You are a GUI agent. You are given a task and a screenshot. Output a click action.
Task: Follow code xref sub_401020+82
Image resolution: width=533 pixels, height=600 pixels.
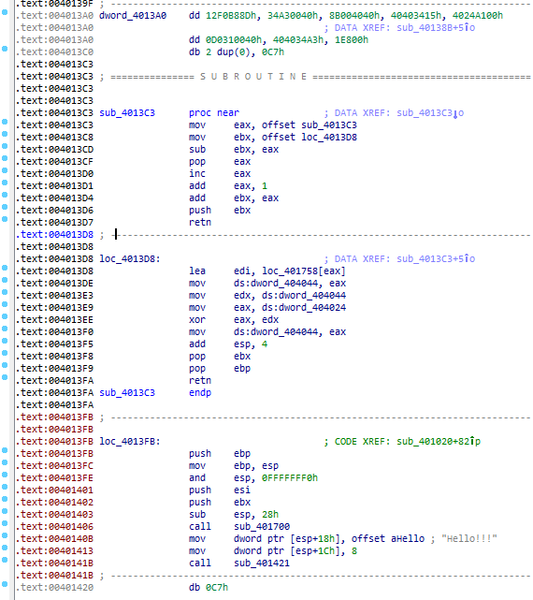click(x=439, y=442)
